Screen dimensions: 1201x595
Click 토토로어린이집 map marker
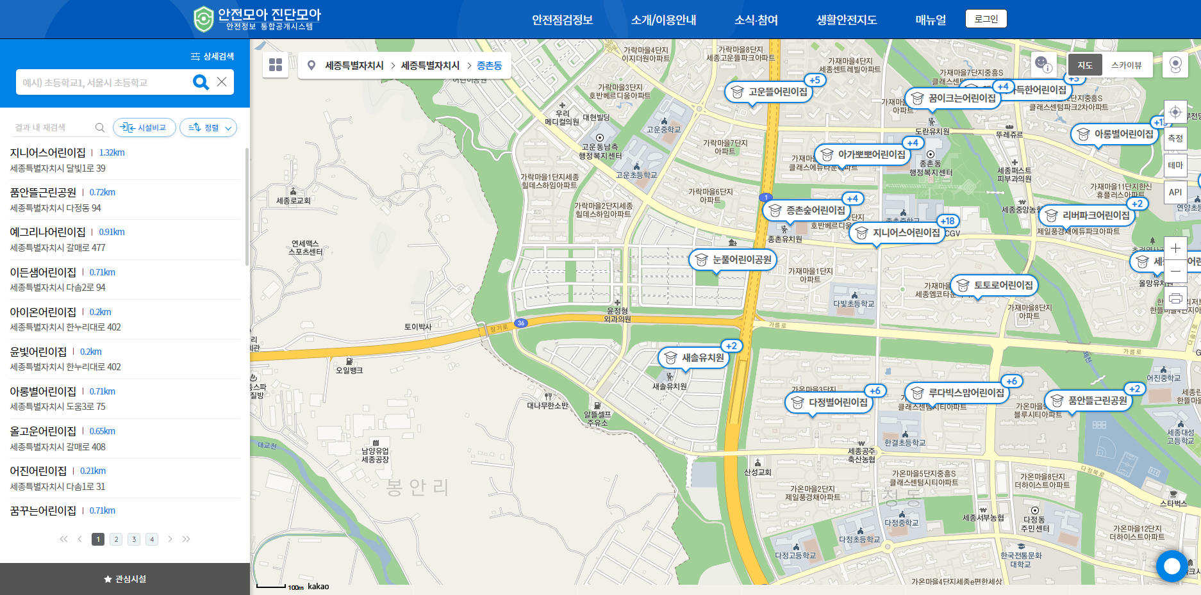click(x=994, y=285)
